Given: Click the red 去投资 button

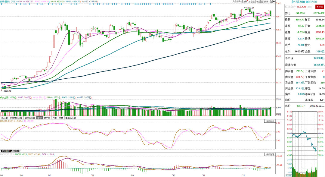Looking at the screenshot, I should coord(319,7).
